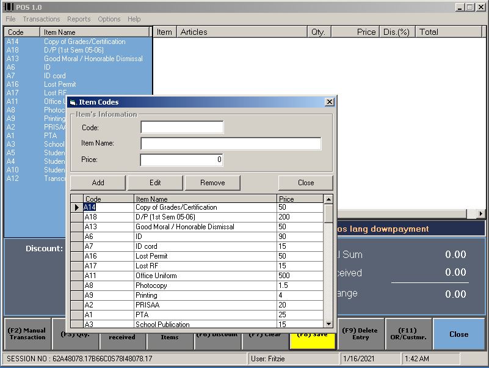Click the Code header of left list
Viewport: 489px width, 368px height.
coord(22,32)
